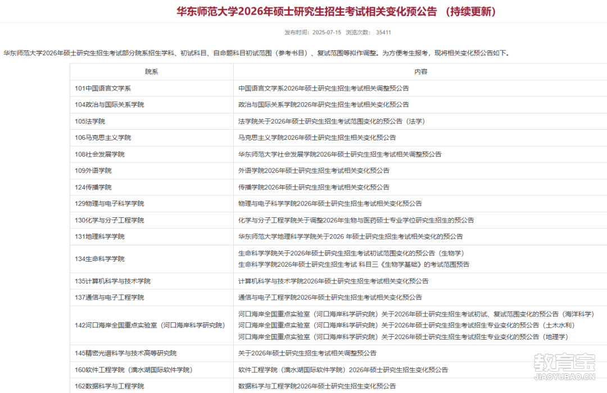
Task: Select the 135计算机科学与技术学院 cell
Action: (151, 281)
